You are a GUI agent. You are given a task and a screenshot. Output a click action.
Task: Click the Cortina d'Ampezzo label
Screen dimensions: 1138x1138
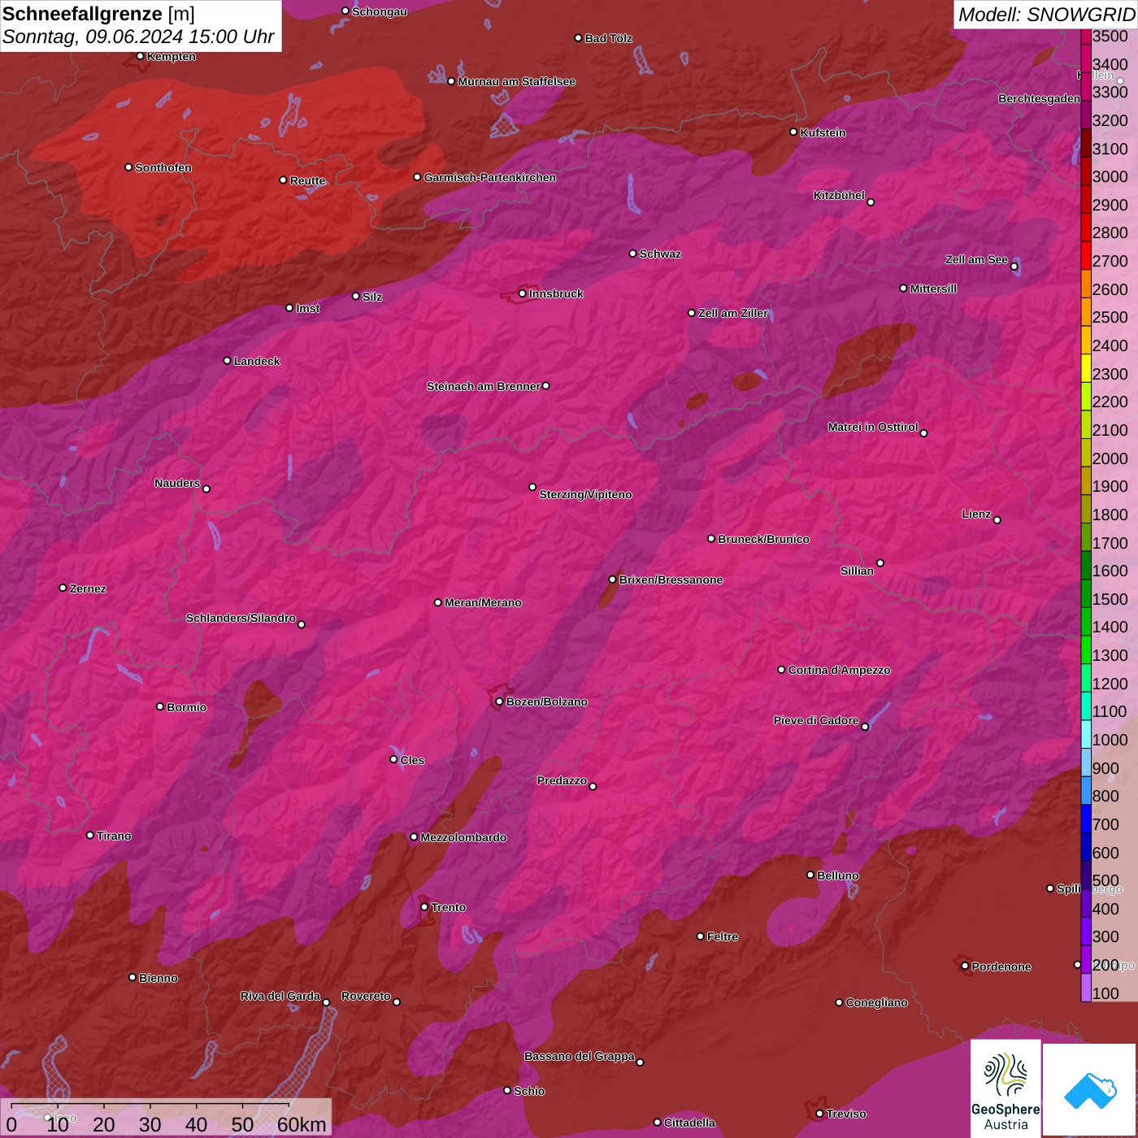click(x=839, y=670)
